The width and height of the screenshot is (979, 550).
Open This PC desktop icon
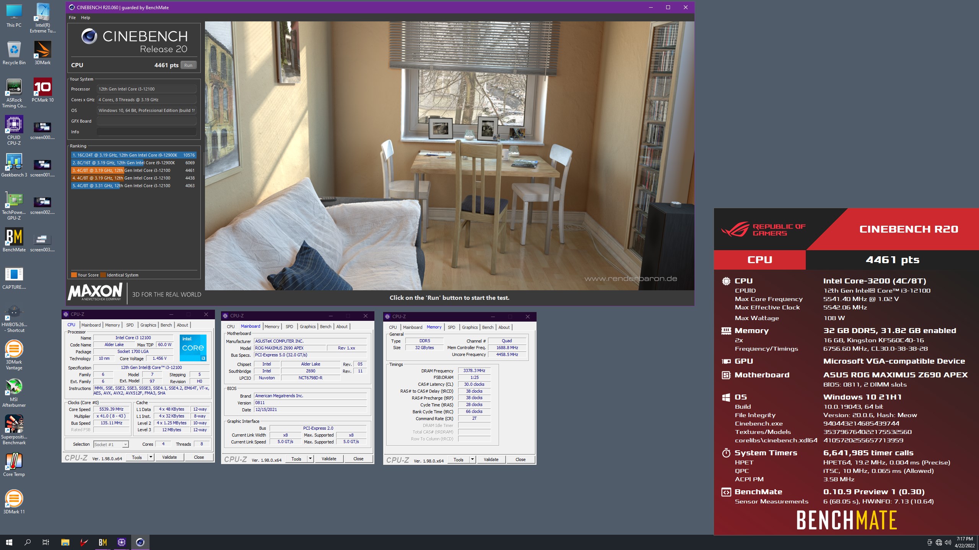pyautogui.click(x=14, y=16)
